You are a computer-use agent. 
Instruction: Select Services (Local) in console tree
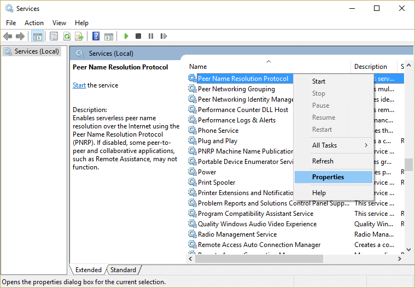pos(32,51)
